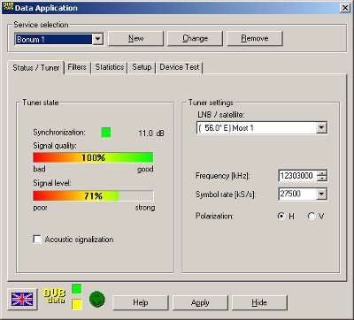The height and width of the screenshot is (320, 354).
Task: Expand the LNB / satellite dropdown arrow
Action: click(321, 128)
